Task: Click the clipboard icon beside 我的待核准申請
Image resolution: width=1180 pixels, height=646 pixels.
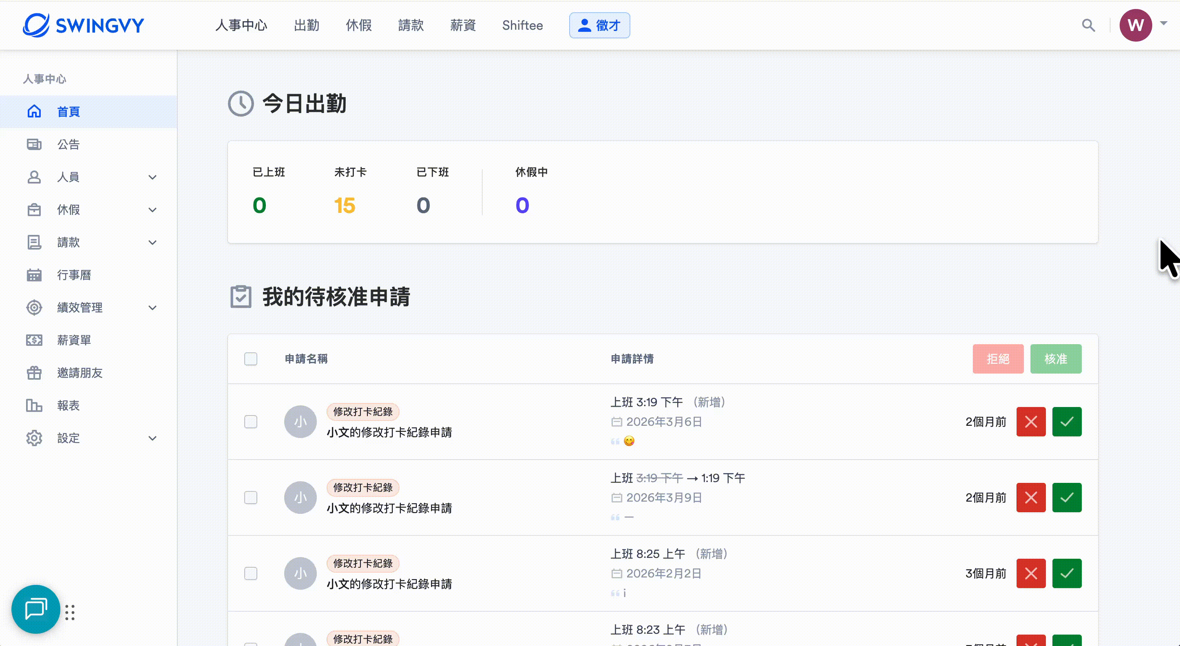Action: click(x=241, y=297)
